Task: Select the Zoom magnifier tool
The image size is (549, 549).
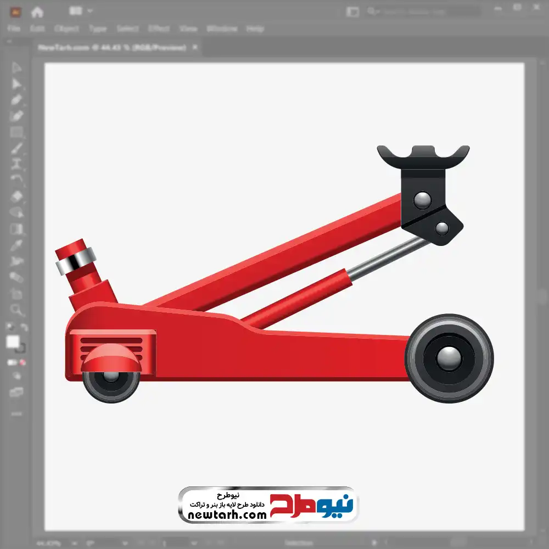Action: (x=16, y=310)
